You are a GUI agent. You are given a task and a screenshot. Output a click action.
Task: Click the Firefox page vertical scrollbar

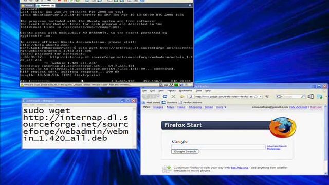tap(325, 139)
